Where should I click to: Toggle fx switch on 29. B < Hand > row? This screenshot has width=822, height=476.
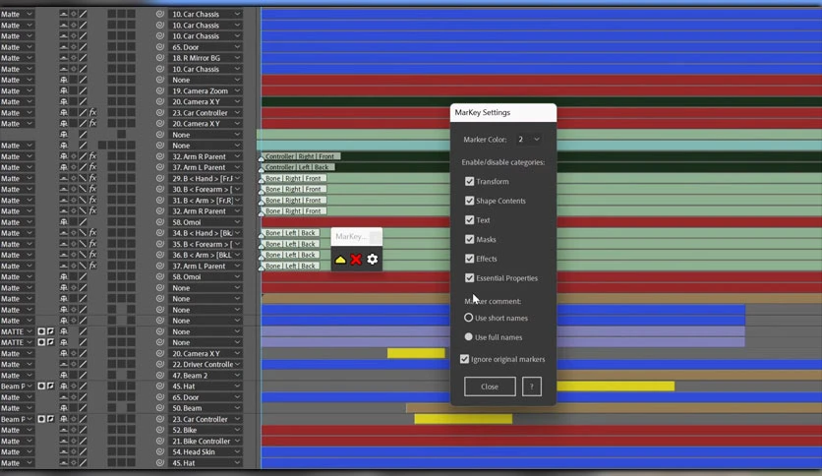pos(92,178)
